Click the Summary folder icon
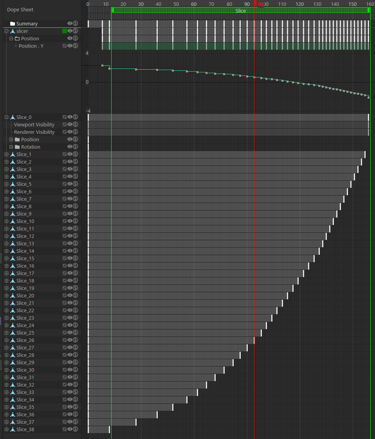Viewport: 375px width, 439px height. 13,23
